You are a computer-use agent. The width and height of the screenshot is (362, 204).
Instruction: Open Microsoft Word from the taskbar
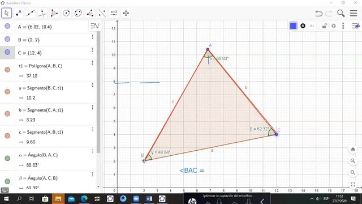point(149,199)
